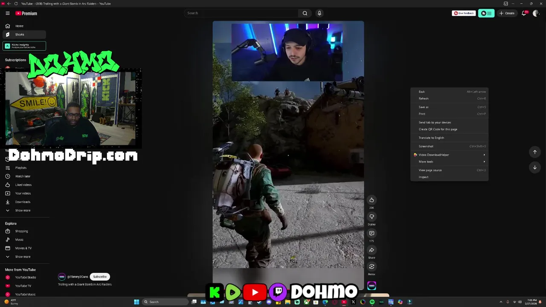Screen dimensions: 546x307
Task: Open the weather widget showing Sunny
Action: coord(11,302)
